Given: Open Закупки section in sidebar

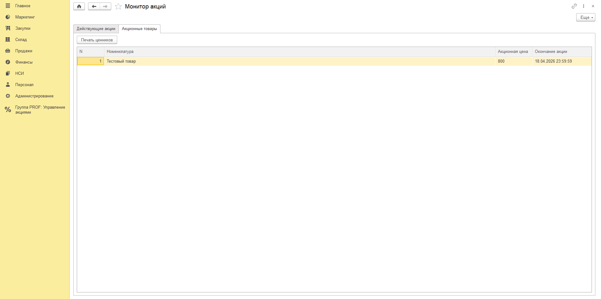Looking at the screenshot, I should pos(23,28).
